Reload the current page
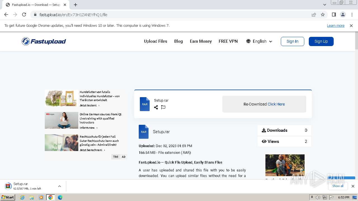 pyautogui.click(x=24, y=15)
